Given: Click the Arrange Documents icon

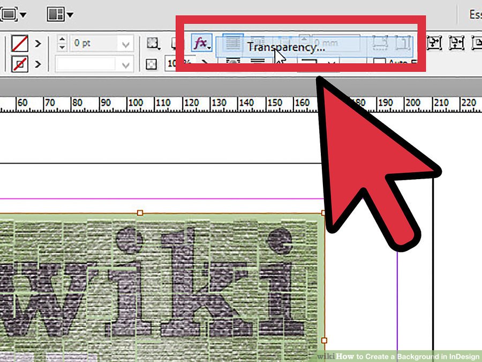Looking at the screenshot, I should pyautogui.click(x=56, y=14).
